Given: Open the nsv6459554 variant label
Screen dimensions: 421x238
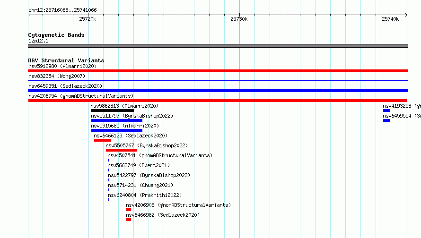Looking at the screenshot, I should click(402, 116).
